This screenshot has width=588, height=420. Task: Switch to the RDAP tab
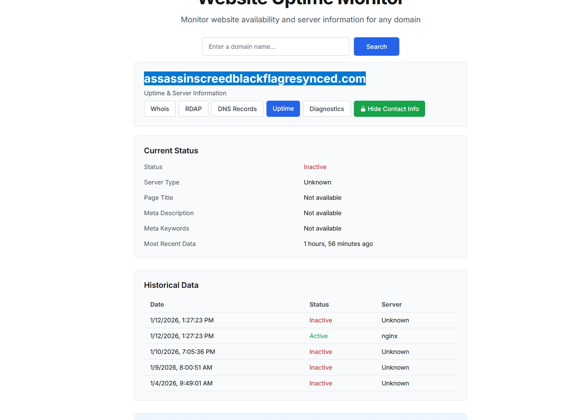coord(193,109)
